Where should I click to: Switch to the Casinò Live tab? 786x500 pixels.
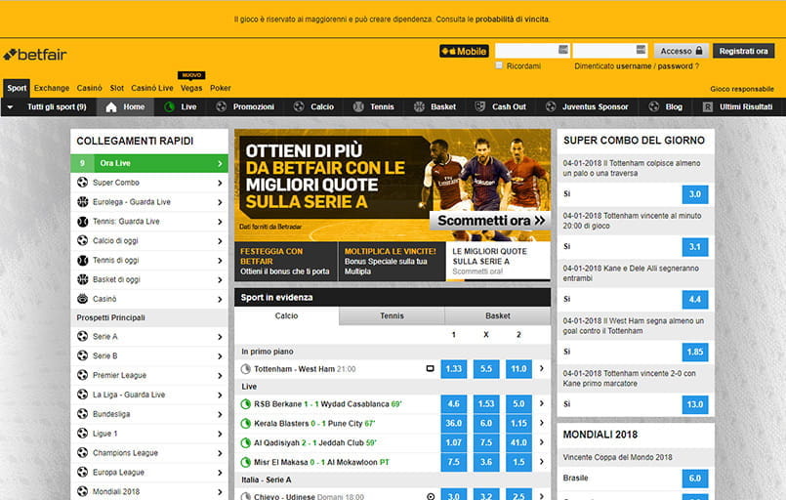(152, 88)
